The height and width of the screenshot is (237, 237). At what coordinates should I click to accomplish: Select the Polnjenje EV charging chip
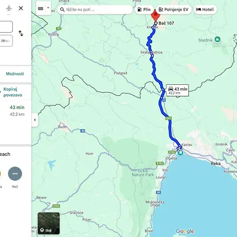coord(174,9)
